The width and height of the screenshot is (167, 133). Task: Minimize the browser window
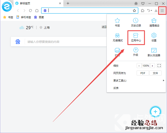150,4
